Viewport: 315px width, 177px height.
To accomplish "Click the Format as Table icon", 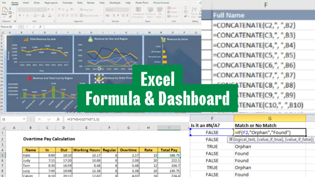I will pyautogui.click(x=150, y=12).
